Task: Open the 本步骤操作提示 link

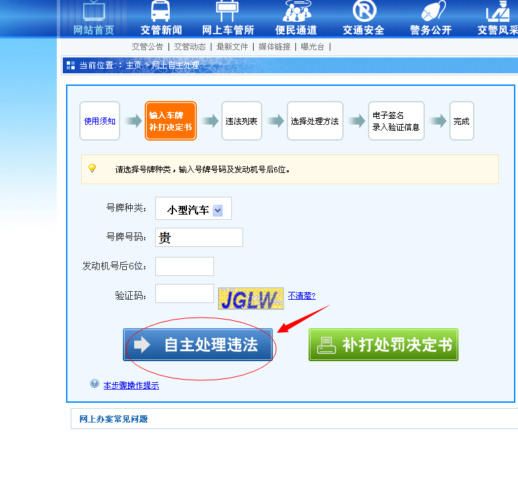Action: pyautogui.click(x=131, y=386)
